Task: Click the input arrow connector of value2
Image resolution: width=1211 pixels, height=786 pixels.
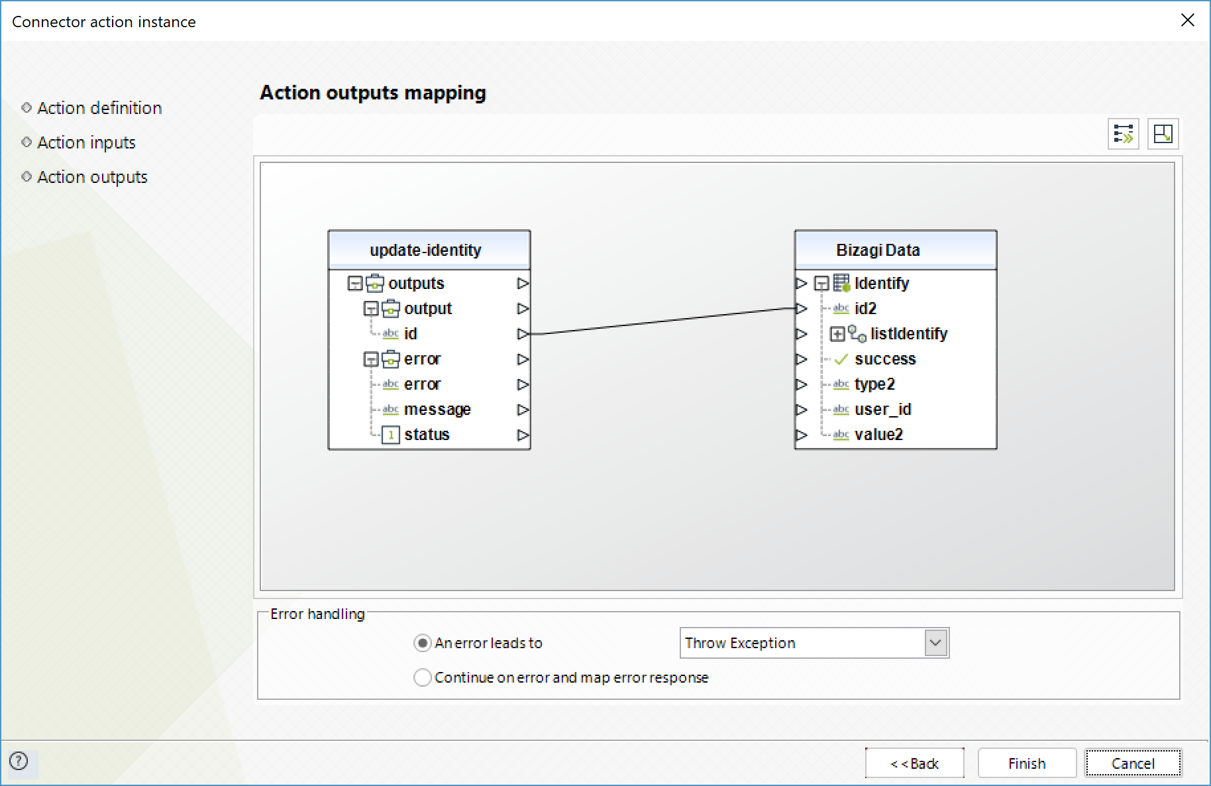Action: coord(802,435)
